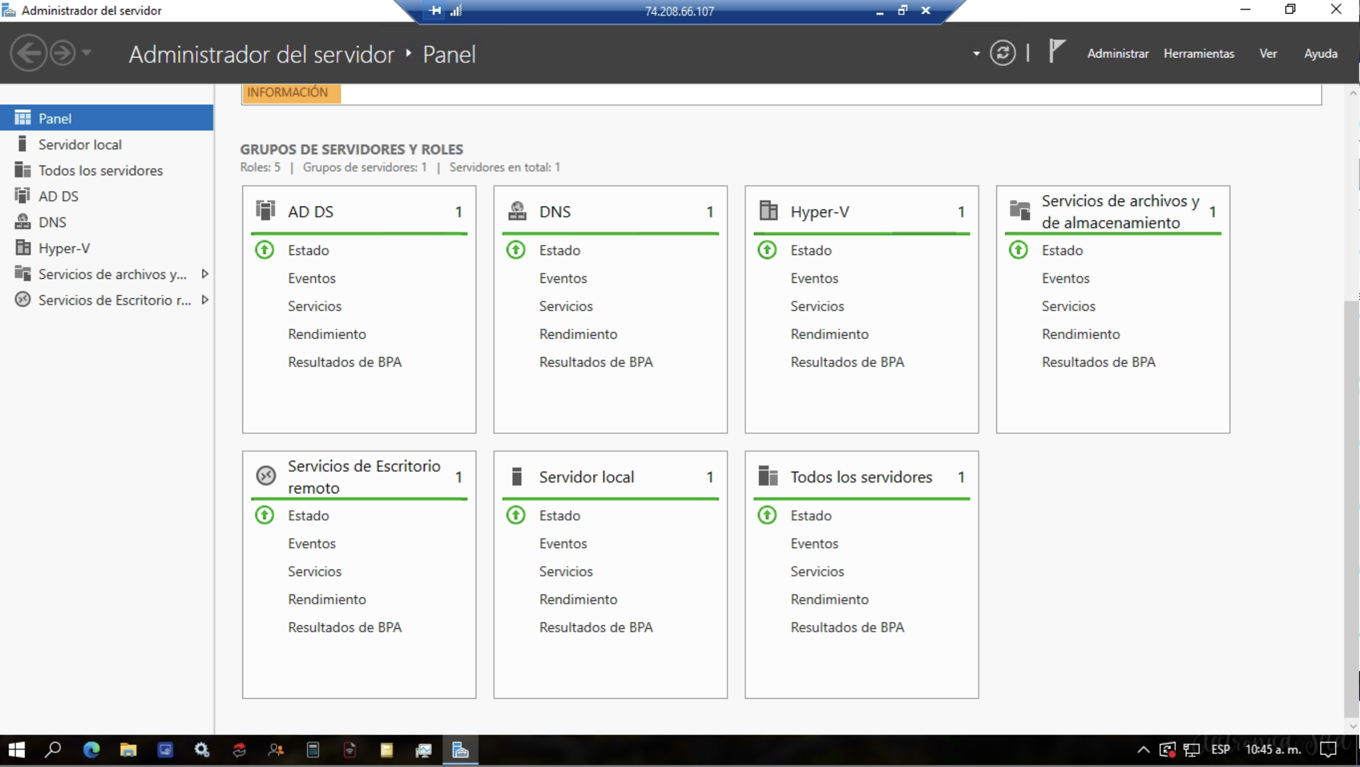Open the Panel section in the sidebar

54,118
